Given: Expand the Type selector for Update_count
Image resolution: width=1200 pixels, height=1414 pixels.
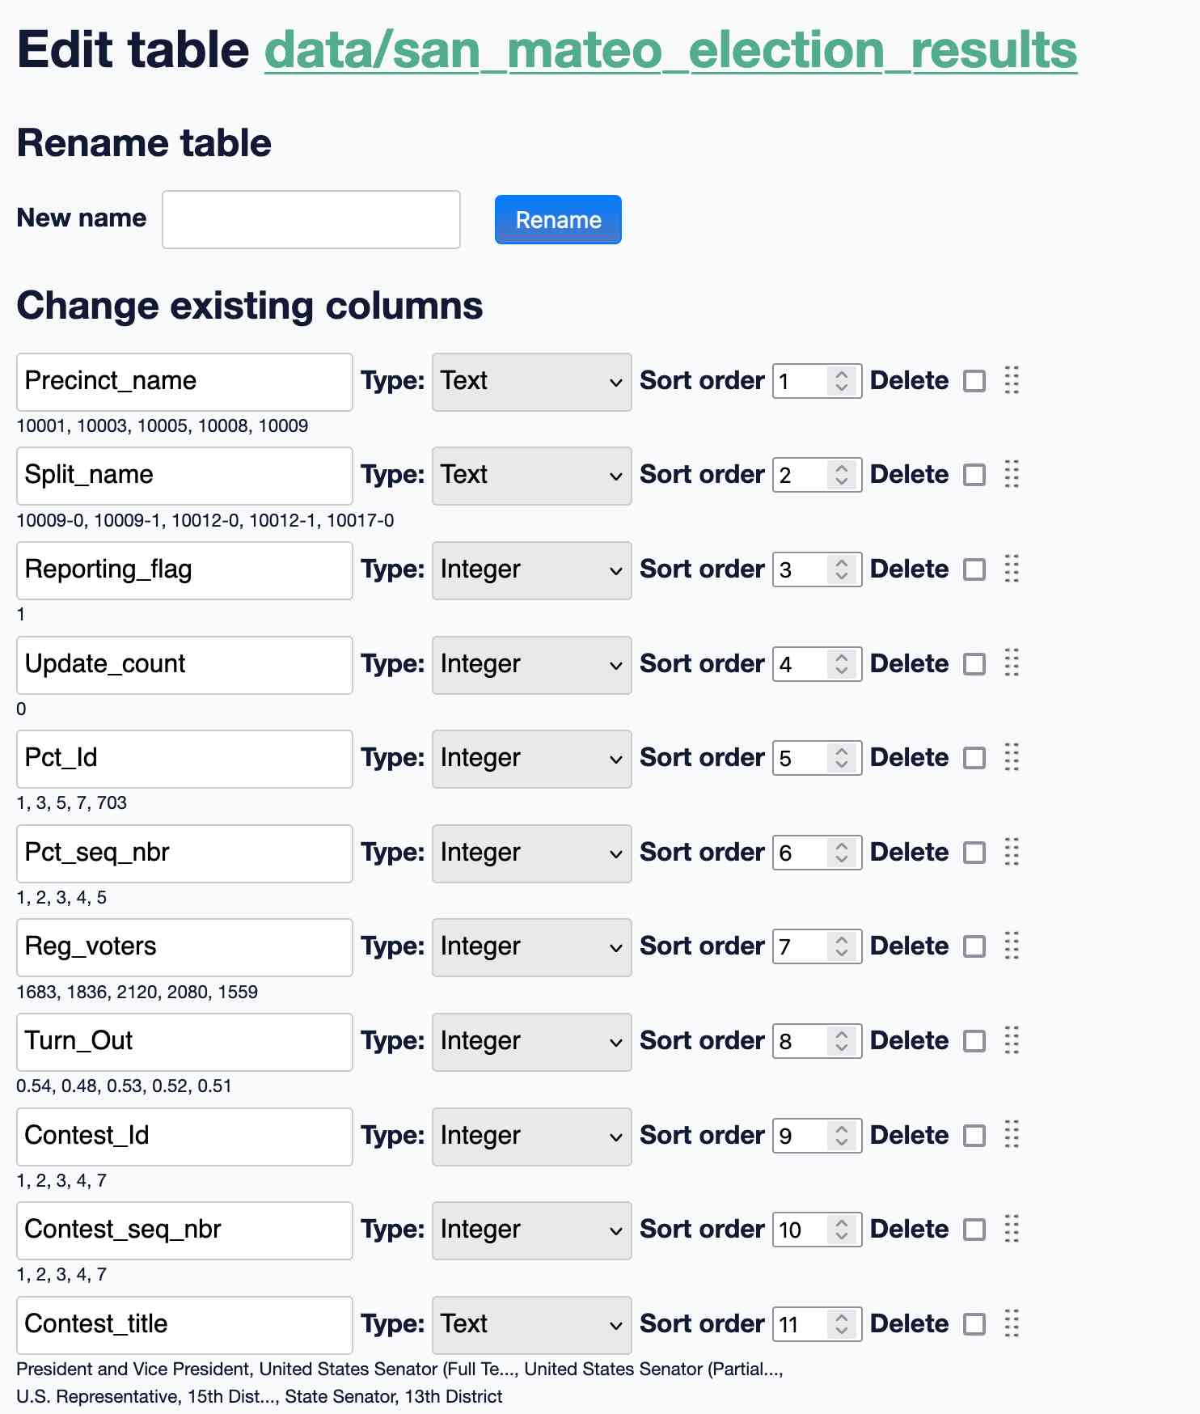Looking at the screenshot, I should (x=531, y=665).
